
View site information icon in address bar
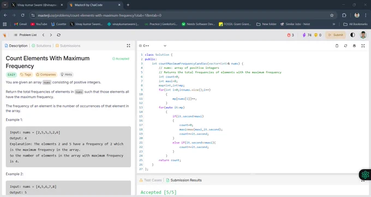point(33,15)
